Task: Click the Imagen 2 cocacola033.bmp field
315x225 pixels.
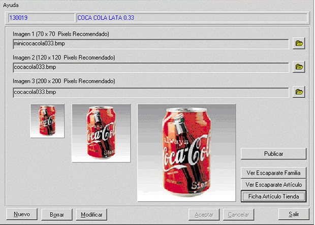Action: tap(151, 68)
